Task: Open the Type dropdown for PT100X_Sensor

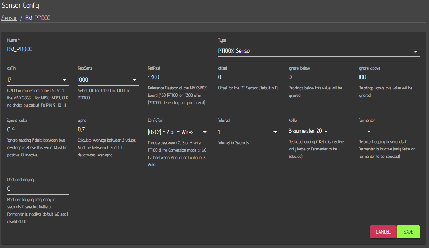Action: point(415,51)
